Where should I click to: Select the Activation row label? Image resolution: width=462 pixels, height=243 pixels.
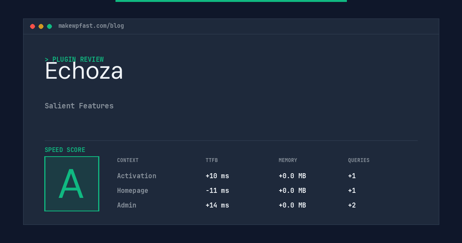(137, 176)
